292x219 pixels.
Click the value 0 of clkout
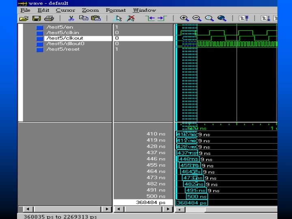pyautogui.click(x=117, y=38)
